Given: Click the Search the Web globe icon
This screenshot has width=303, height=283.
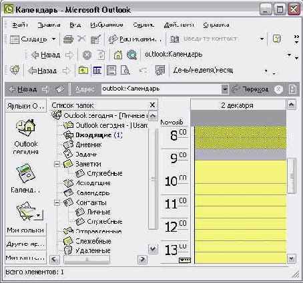Looking at the screenshot, I should pos(131,55).
